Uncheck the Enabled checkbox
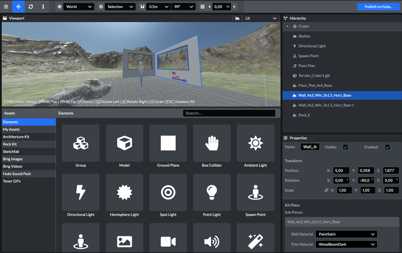The image size is (402, 253). point(388,147)
